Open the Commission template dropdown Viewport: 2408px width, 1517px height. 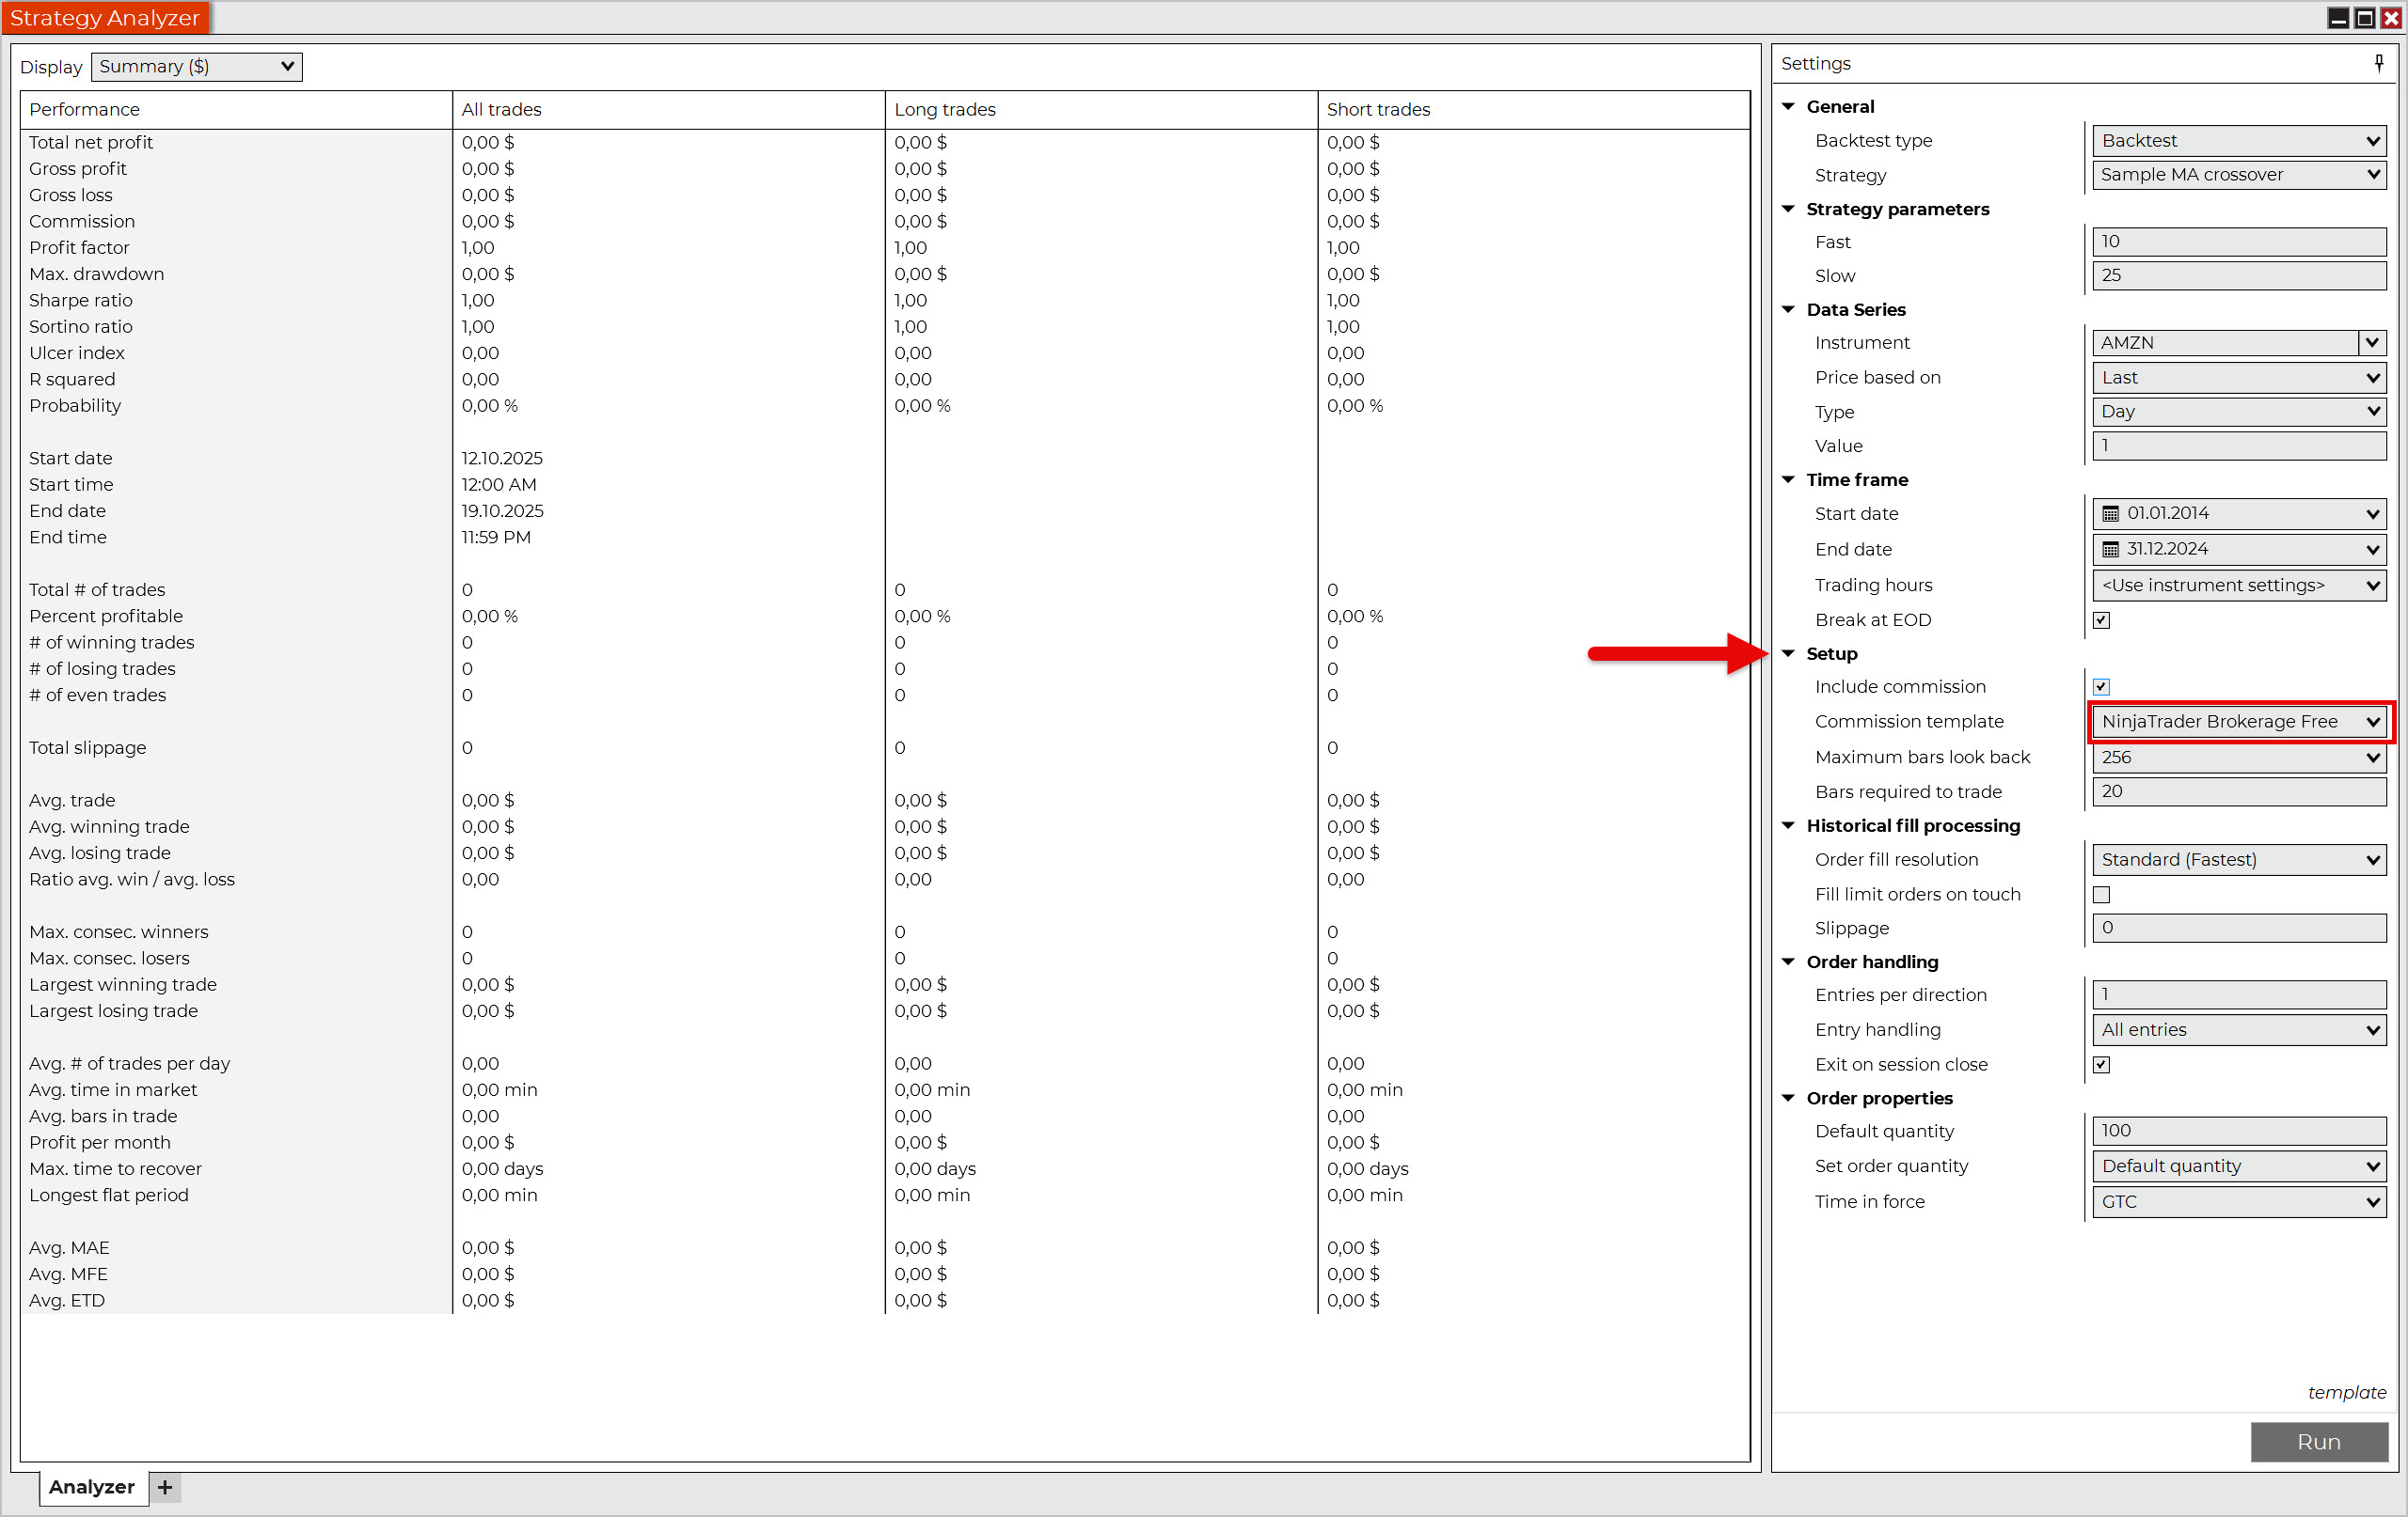pyautogui.click(x=2238, y=722)
